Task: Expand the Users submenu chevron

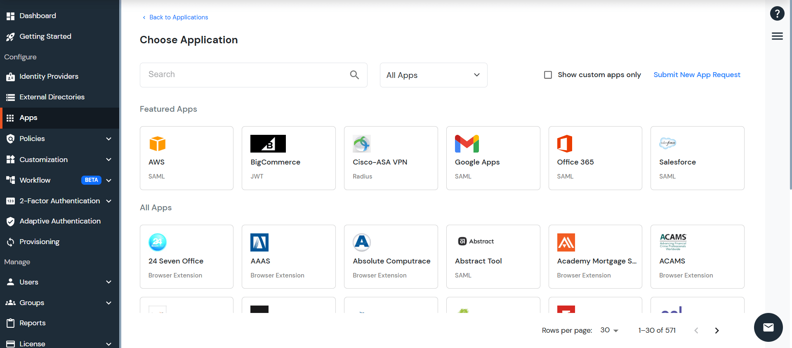Action: [x=109, y=282]
